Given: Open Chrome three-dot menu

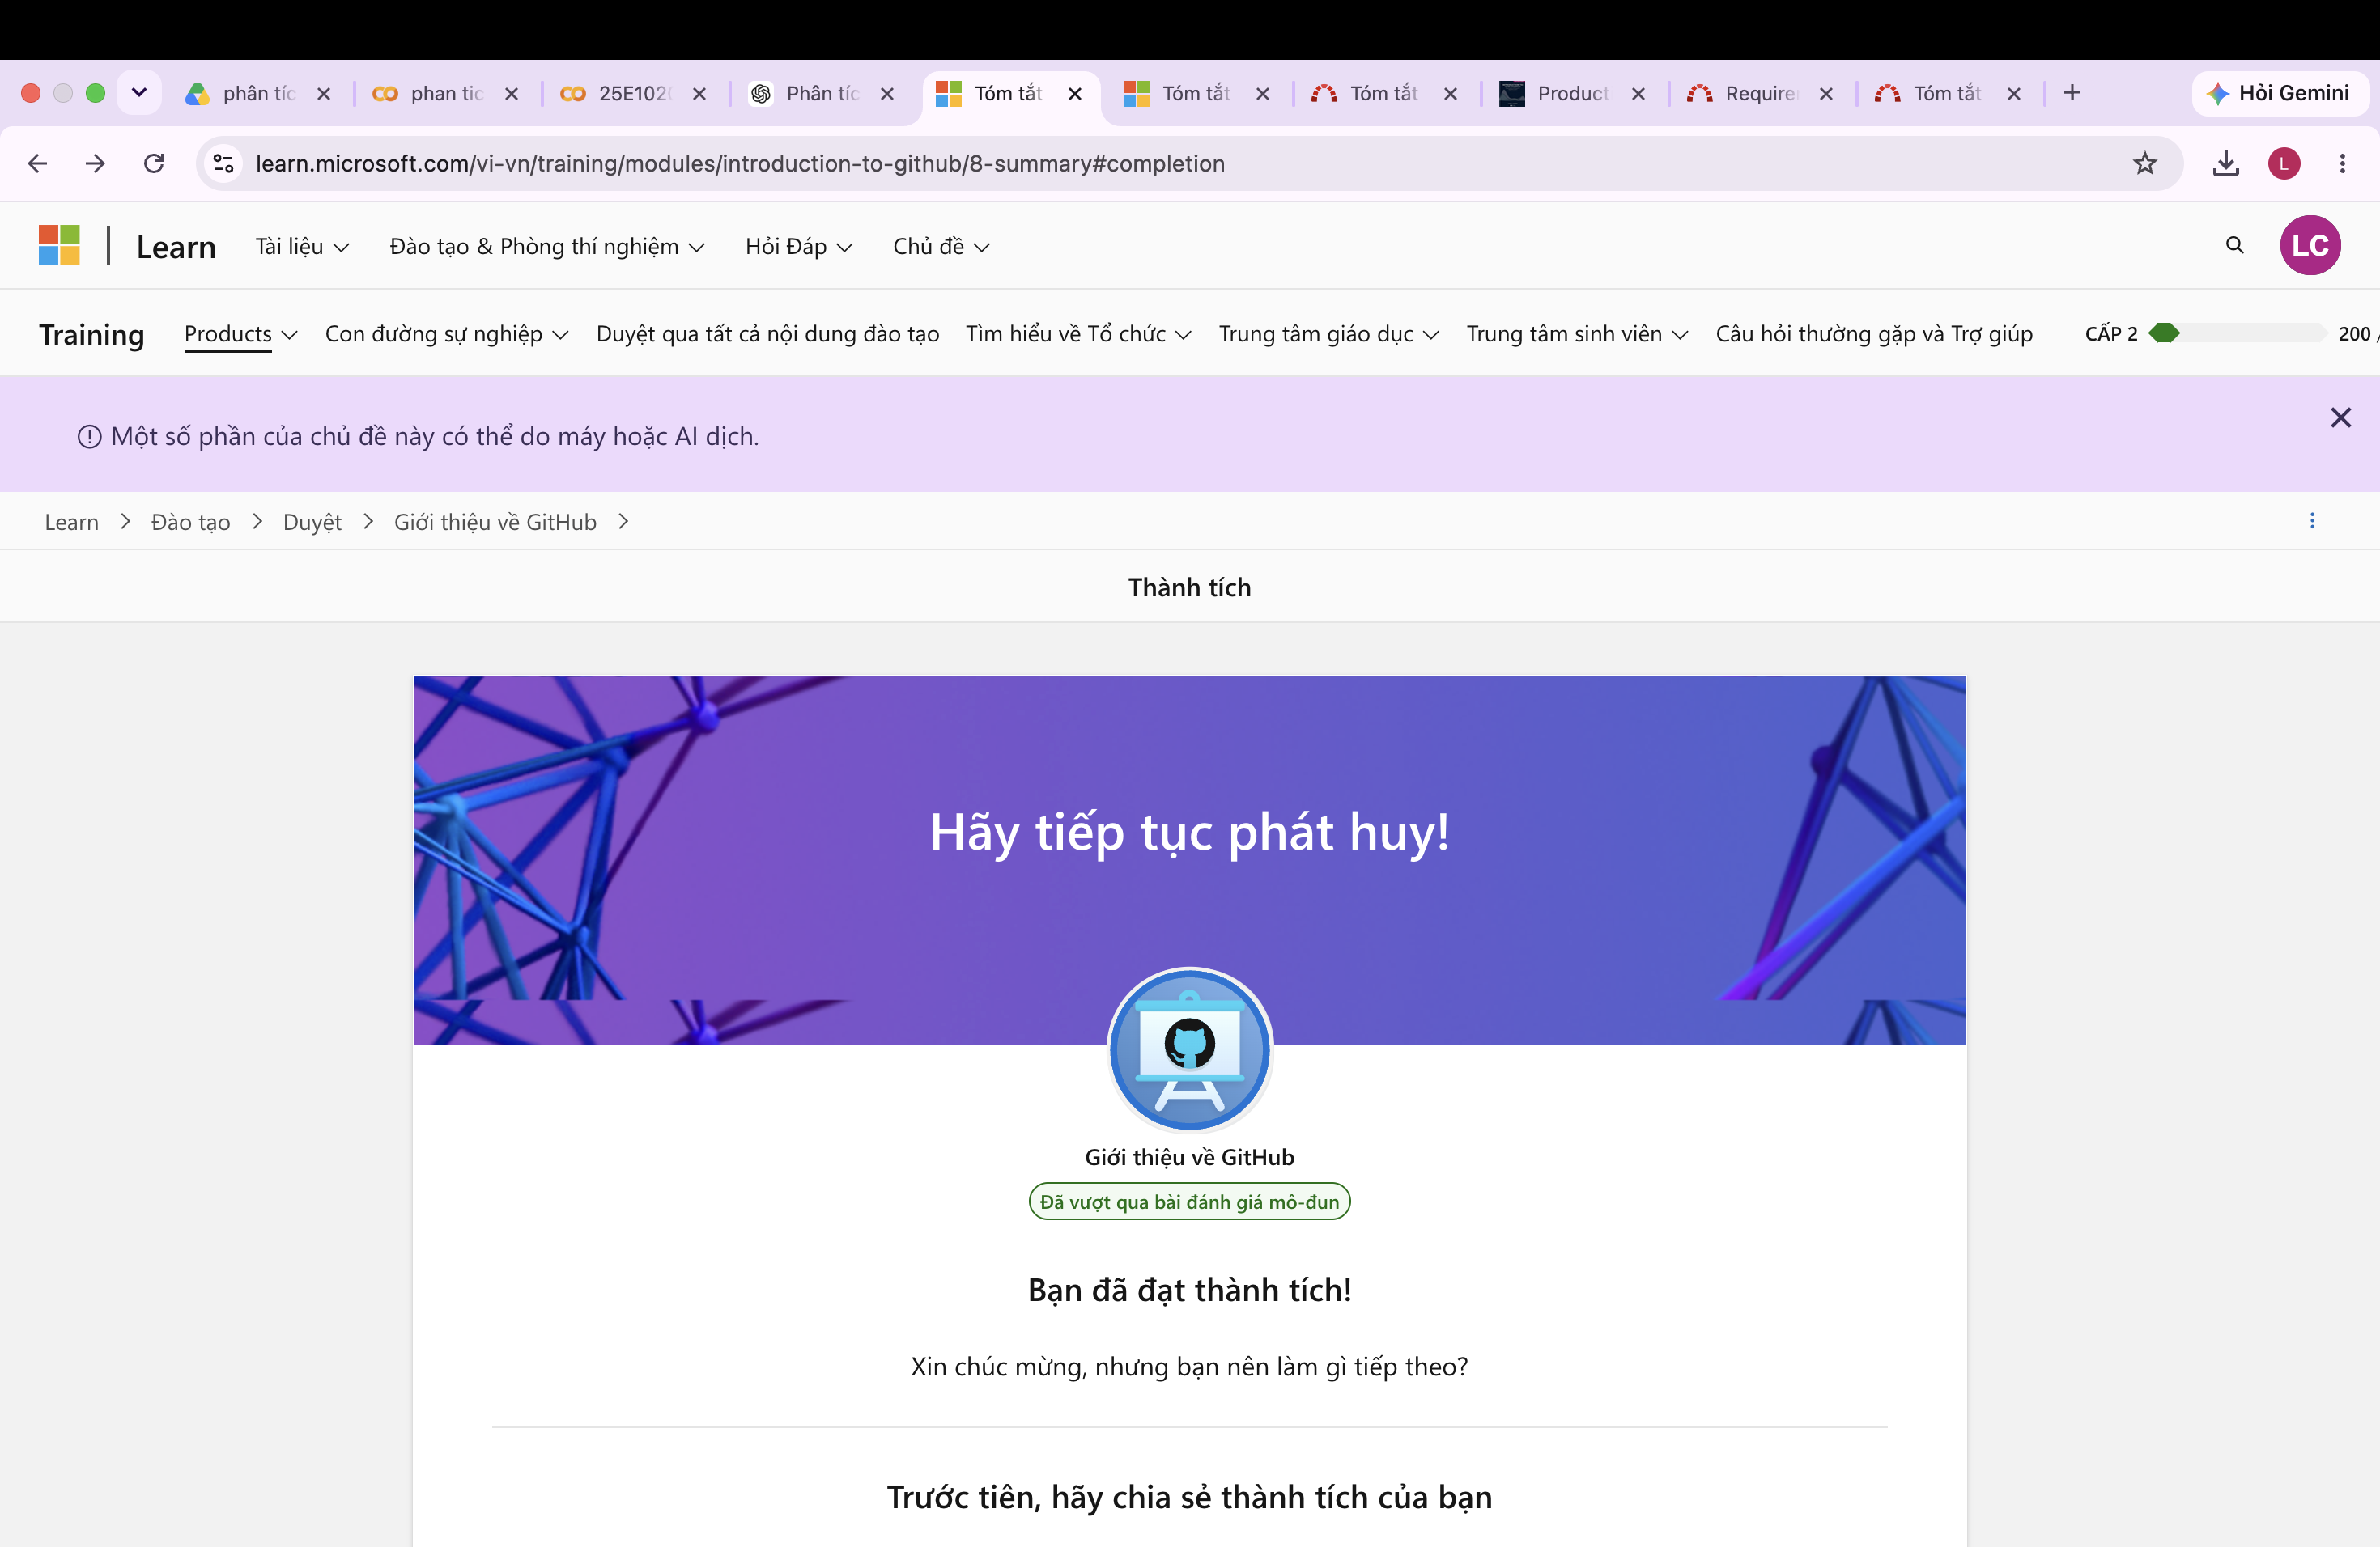Looking at the screenshot, I should [x=2342, y=163].
